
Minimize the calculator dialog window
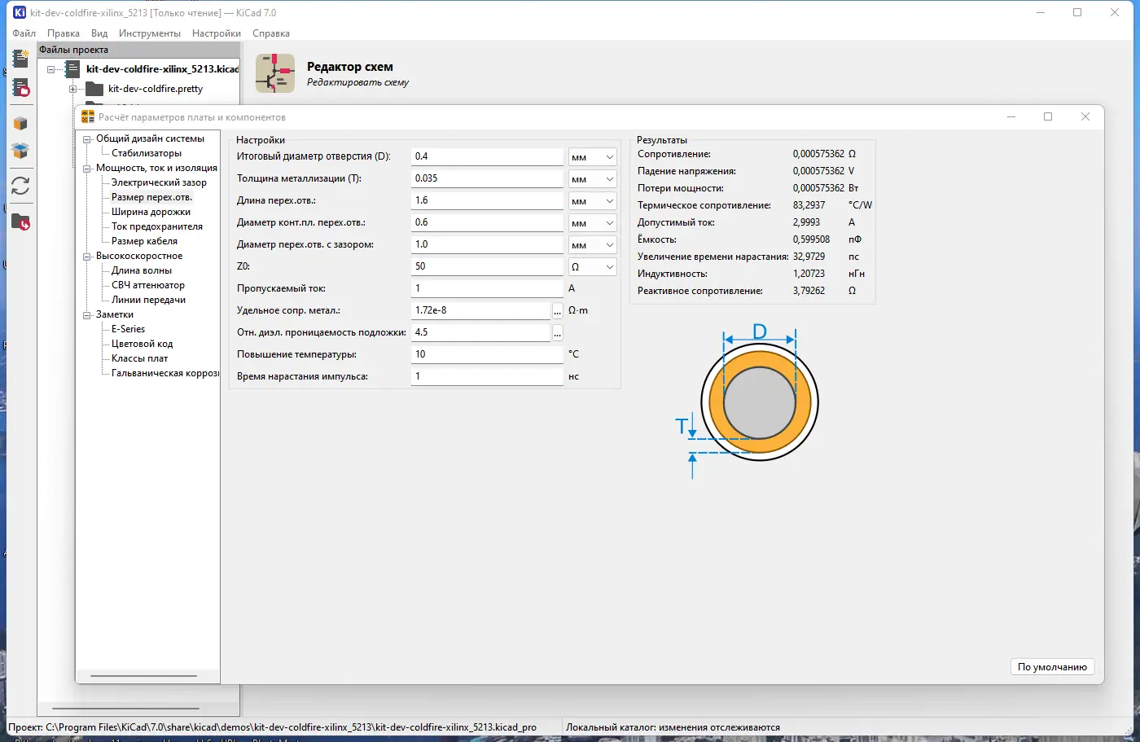[1011, 116]
